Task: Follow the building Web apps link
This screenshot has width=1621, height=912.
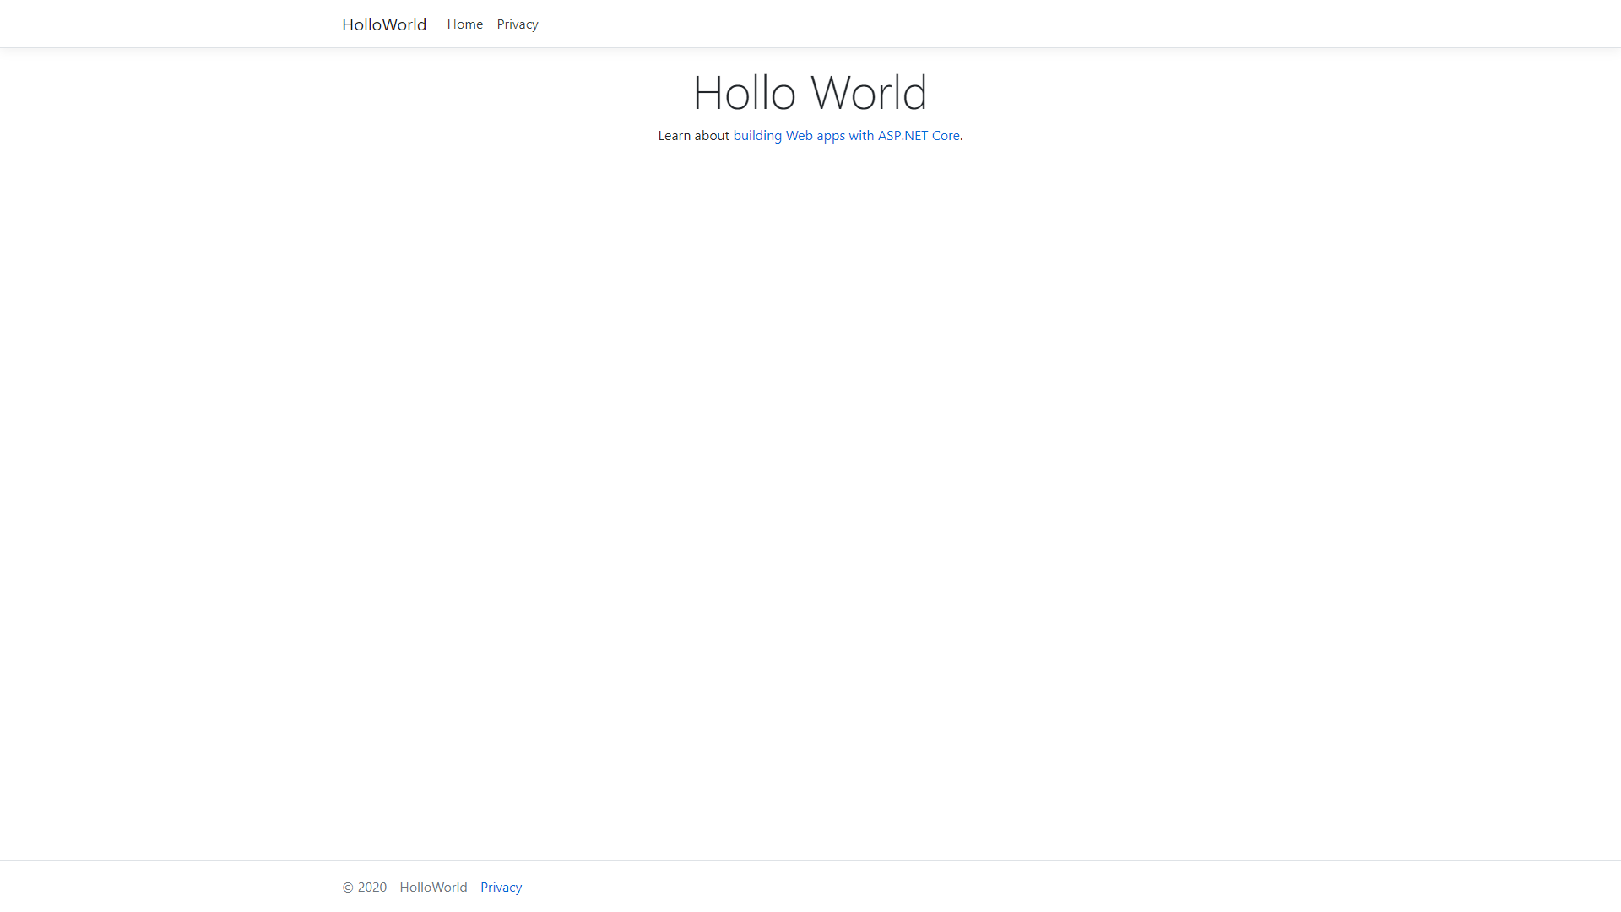Action: pos(846,136)
